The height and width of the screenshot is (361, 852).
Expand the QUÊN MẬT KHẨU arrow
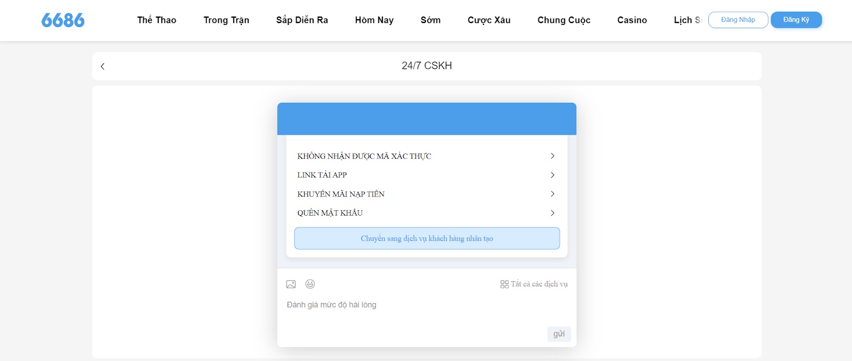point(552,213)
